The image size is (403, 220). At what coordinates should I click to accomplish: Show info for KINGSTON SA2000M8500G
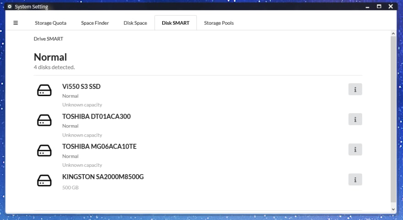(355, 180)
